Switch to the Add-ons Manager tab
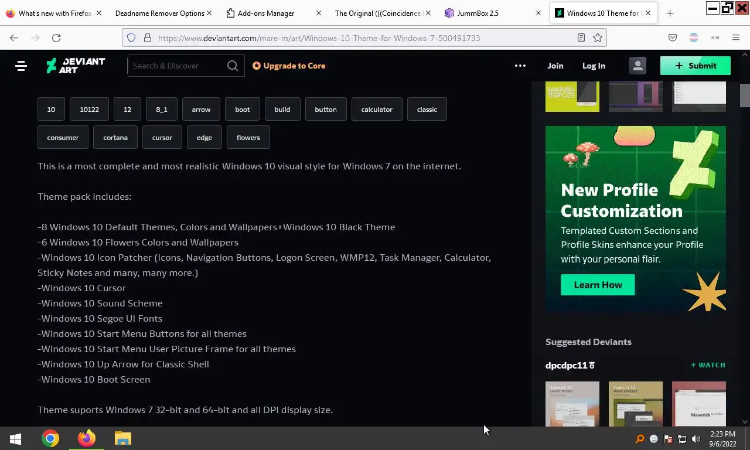This screenshot has height=450, width=750. [272, 13]
